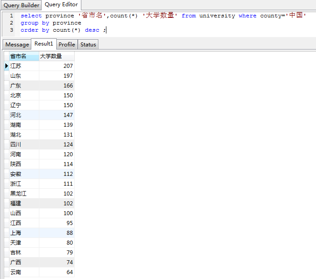Viewport: 316px width, 279px height.
Task: Select the 湖南 row cell
Action: click(x=24, y=125)
